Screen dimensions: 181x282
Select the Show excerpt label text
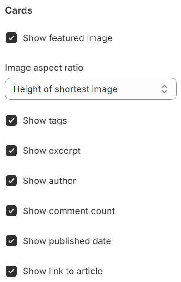pos(52,151)
